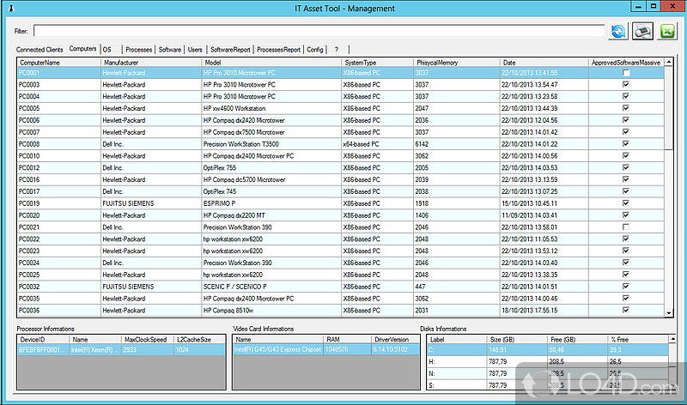Select disk row 'H:'
The height and width of the screenshot is (405, 687).
click(x=548, y=361)
